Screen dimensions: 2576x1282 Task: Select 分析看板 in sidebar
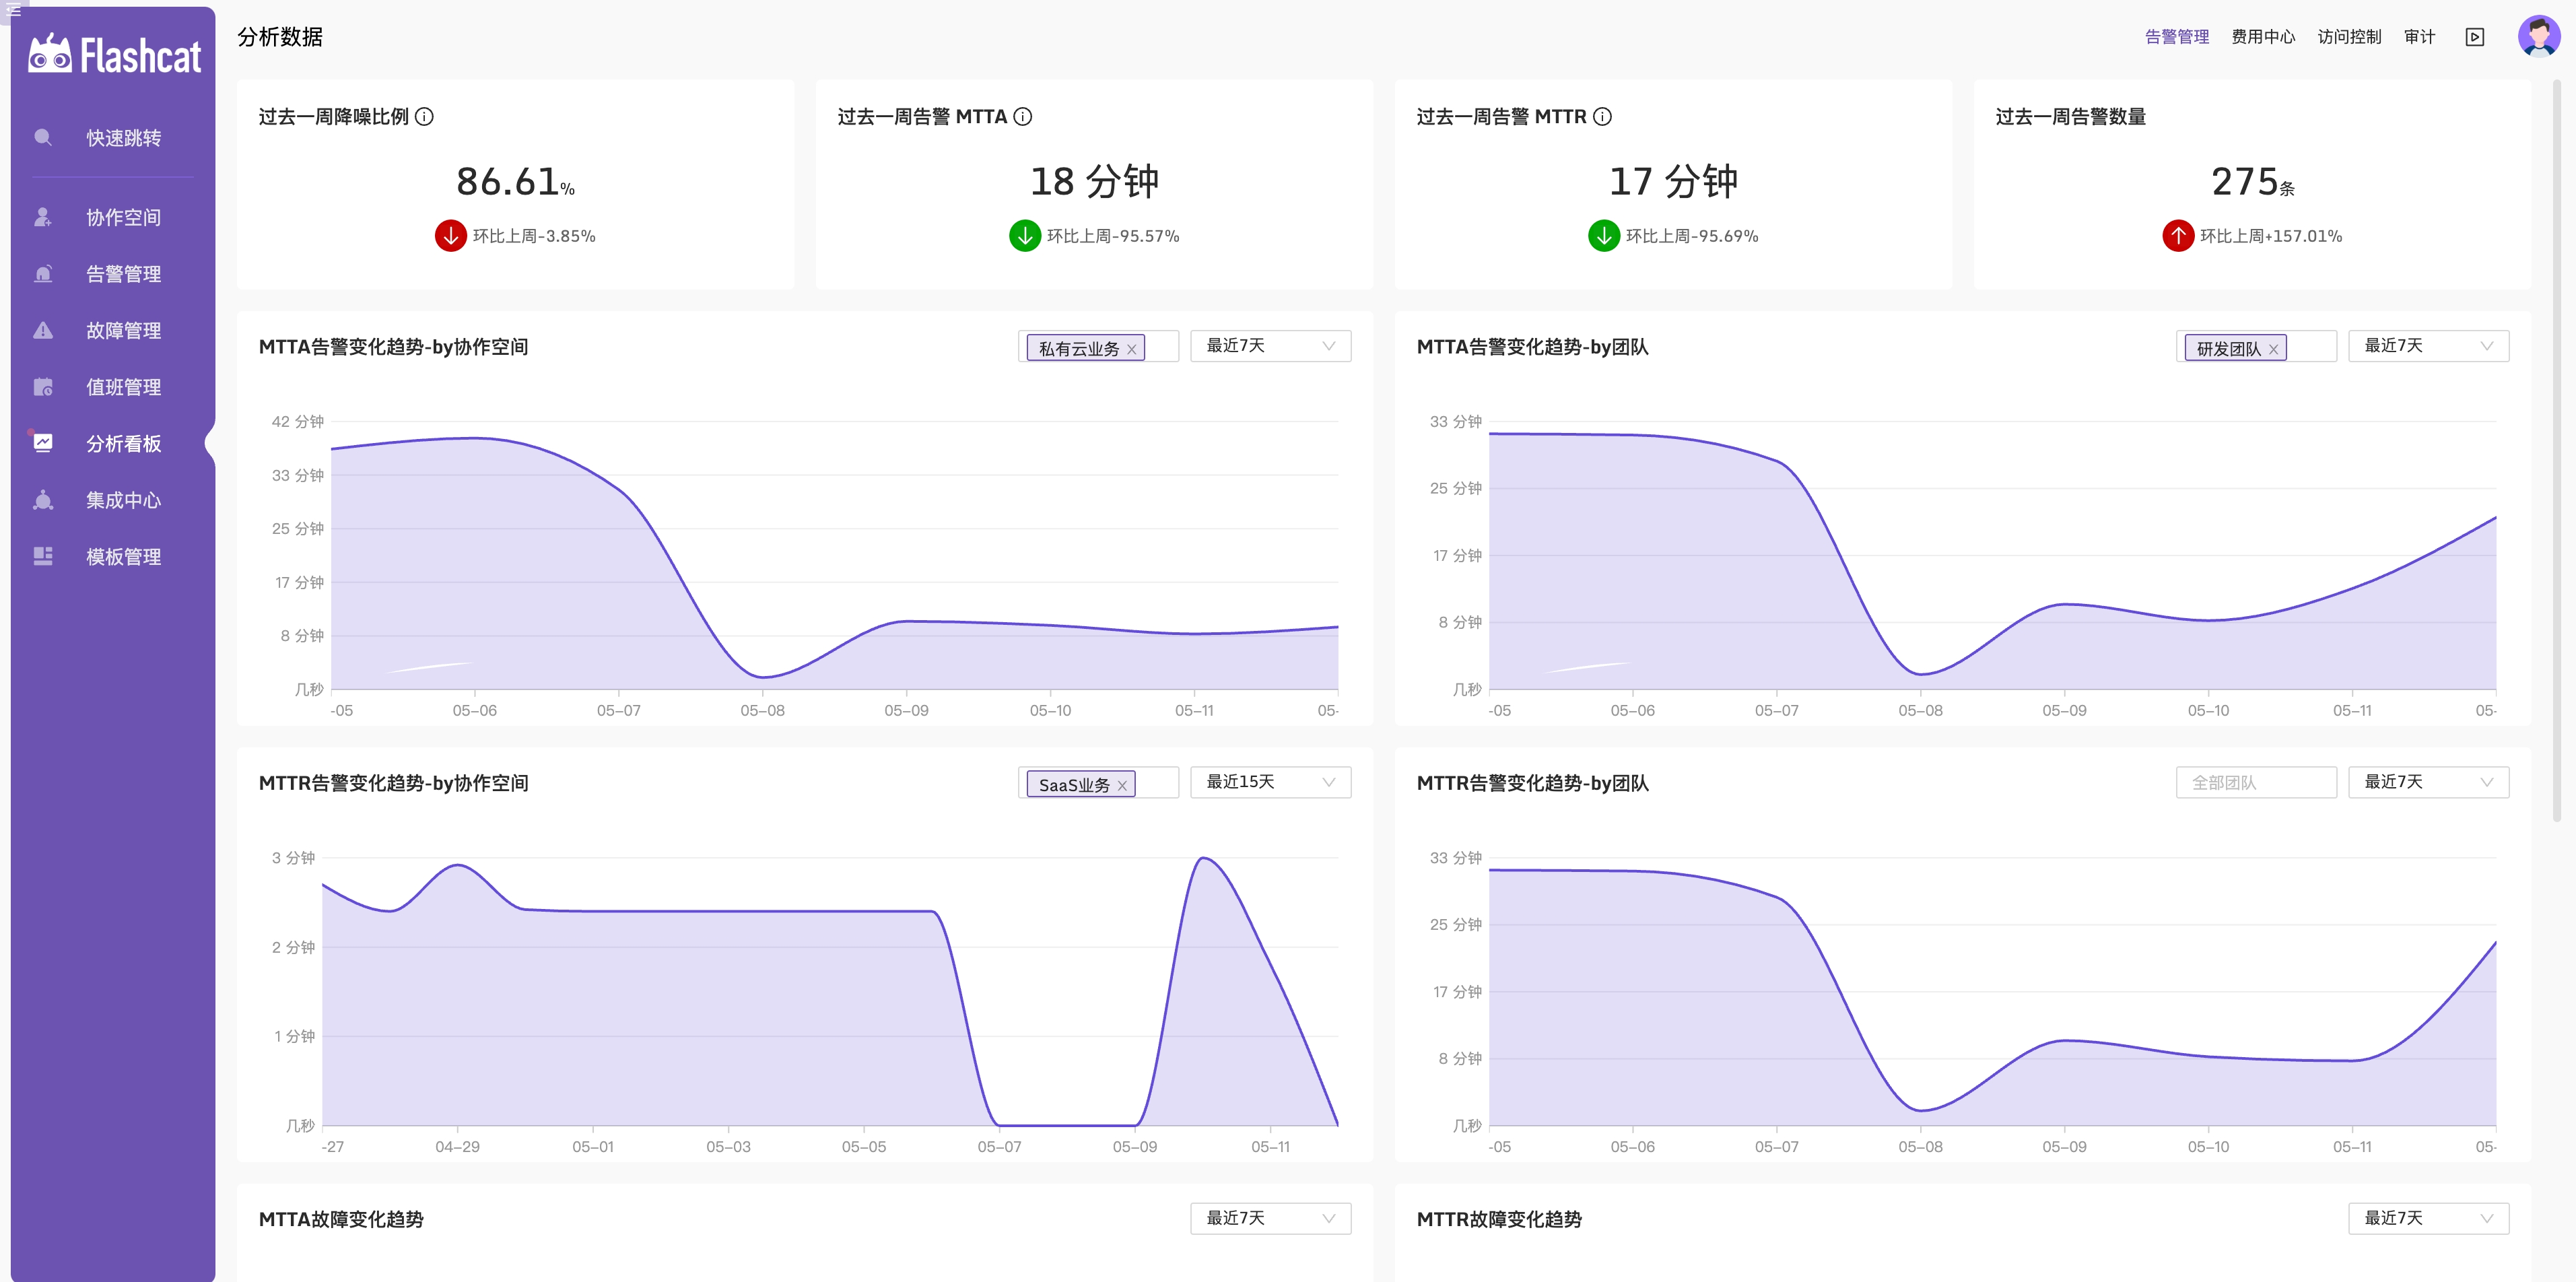pos(123,443)
